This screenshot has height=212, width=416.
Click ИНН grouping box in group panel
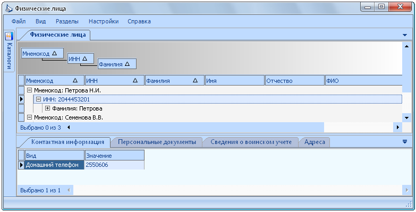(x=81, y=58)
